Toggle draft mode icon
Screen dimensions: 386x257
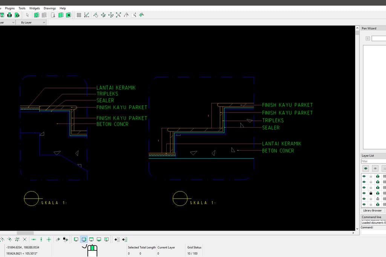click(x=86, y=15)
